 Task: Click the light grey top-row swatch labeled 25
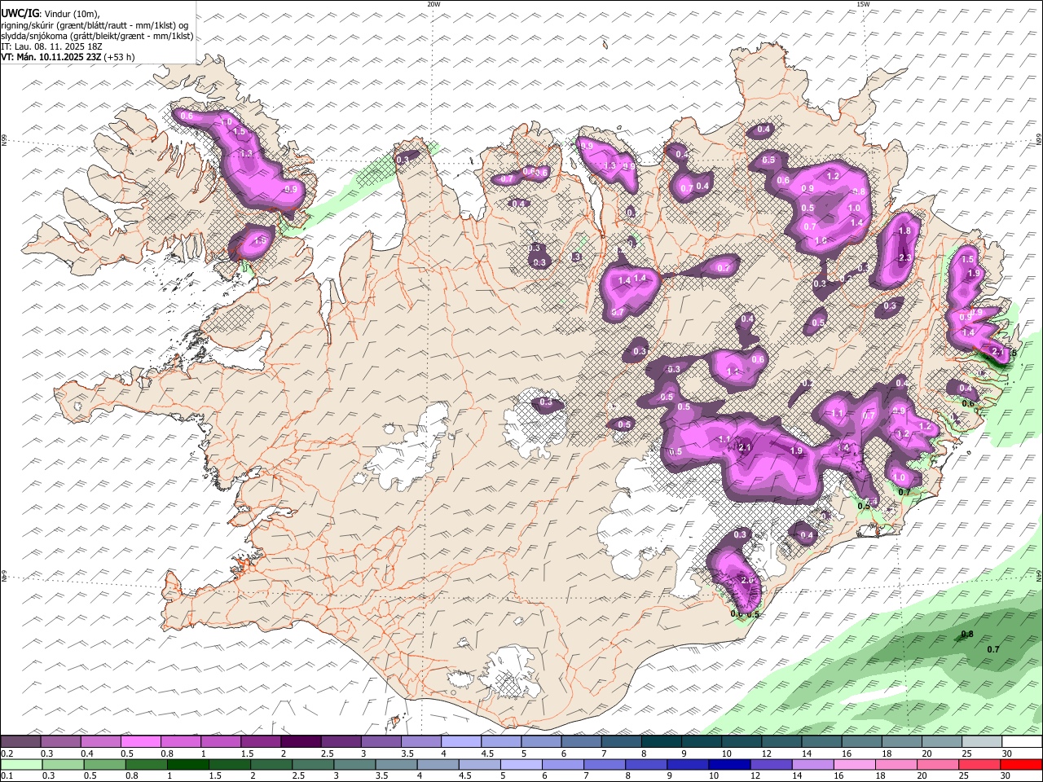[983, 741]
